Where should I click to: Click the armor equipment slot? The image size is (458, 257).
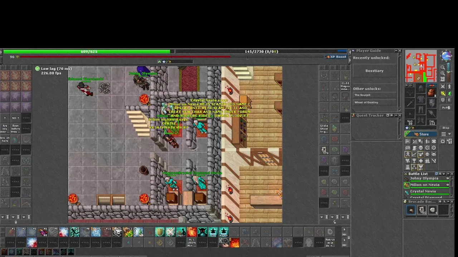tap(421, 99)
